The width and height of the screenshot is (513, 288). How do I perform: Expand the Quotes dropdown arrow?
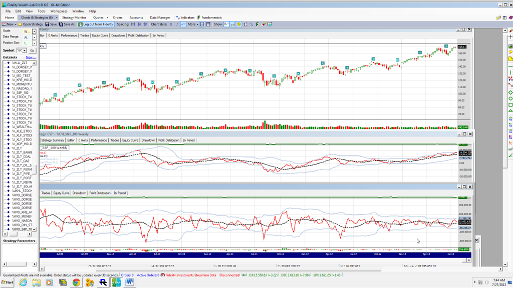click(x=107, y=17)
